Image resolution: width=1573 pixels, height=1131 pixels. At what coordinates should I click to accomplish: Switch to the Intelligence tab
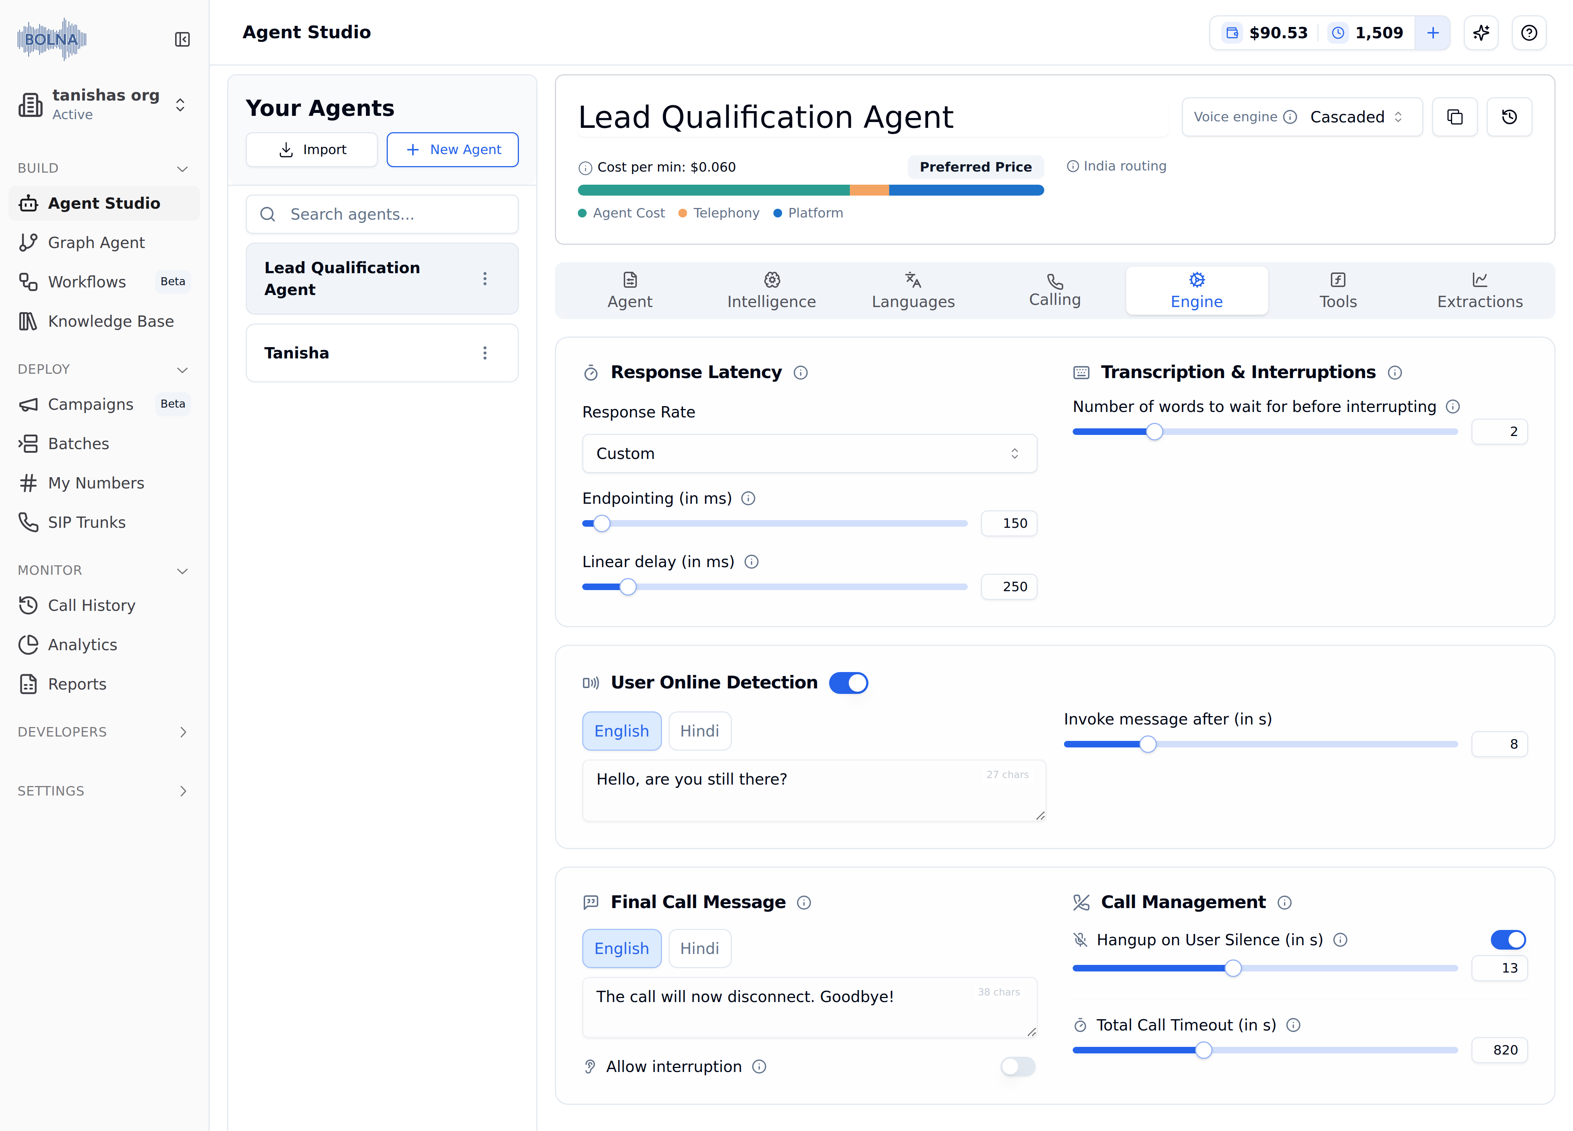click(x=771, y=291)
